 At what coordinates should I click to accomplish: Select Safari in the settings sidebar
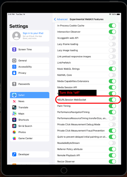coord(30,95)
